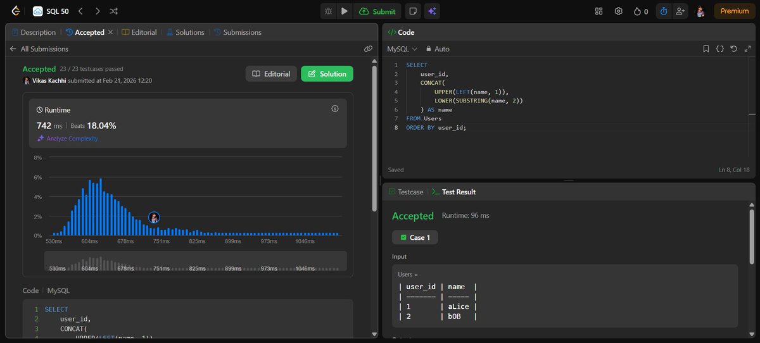This screenshot has height=343, width=760.
Task: Go to the previous problem arrow
Action: [x=80, y=11]
